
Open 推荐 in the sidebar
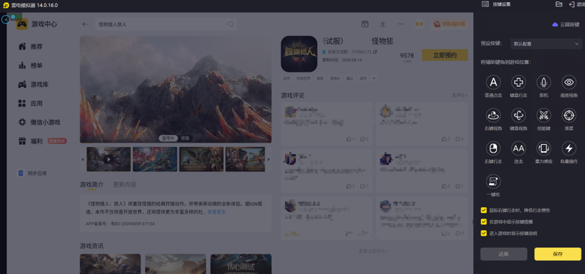pos(31,47)
